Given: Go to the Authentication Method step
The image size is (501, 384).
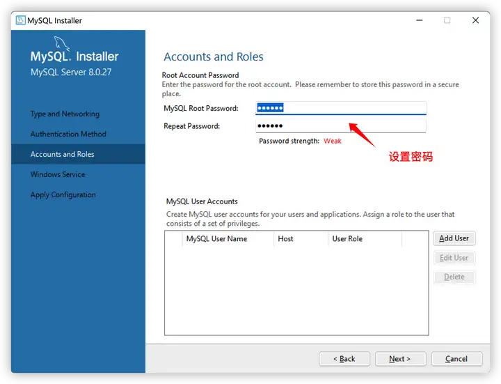Looking at the screenshot, I should tap(68, 134).
